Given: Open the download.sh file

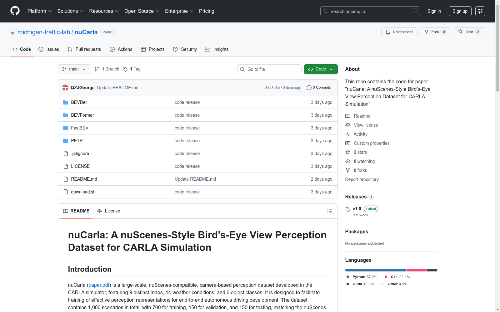Looking at the screenshot, I should click(83, 192).
